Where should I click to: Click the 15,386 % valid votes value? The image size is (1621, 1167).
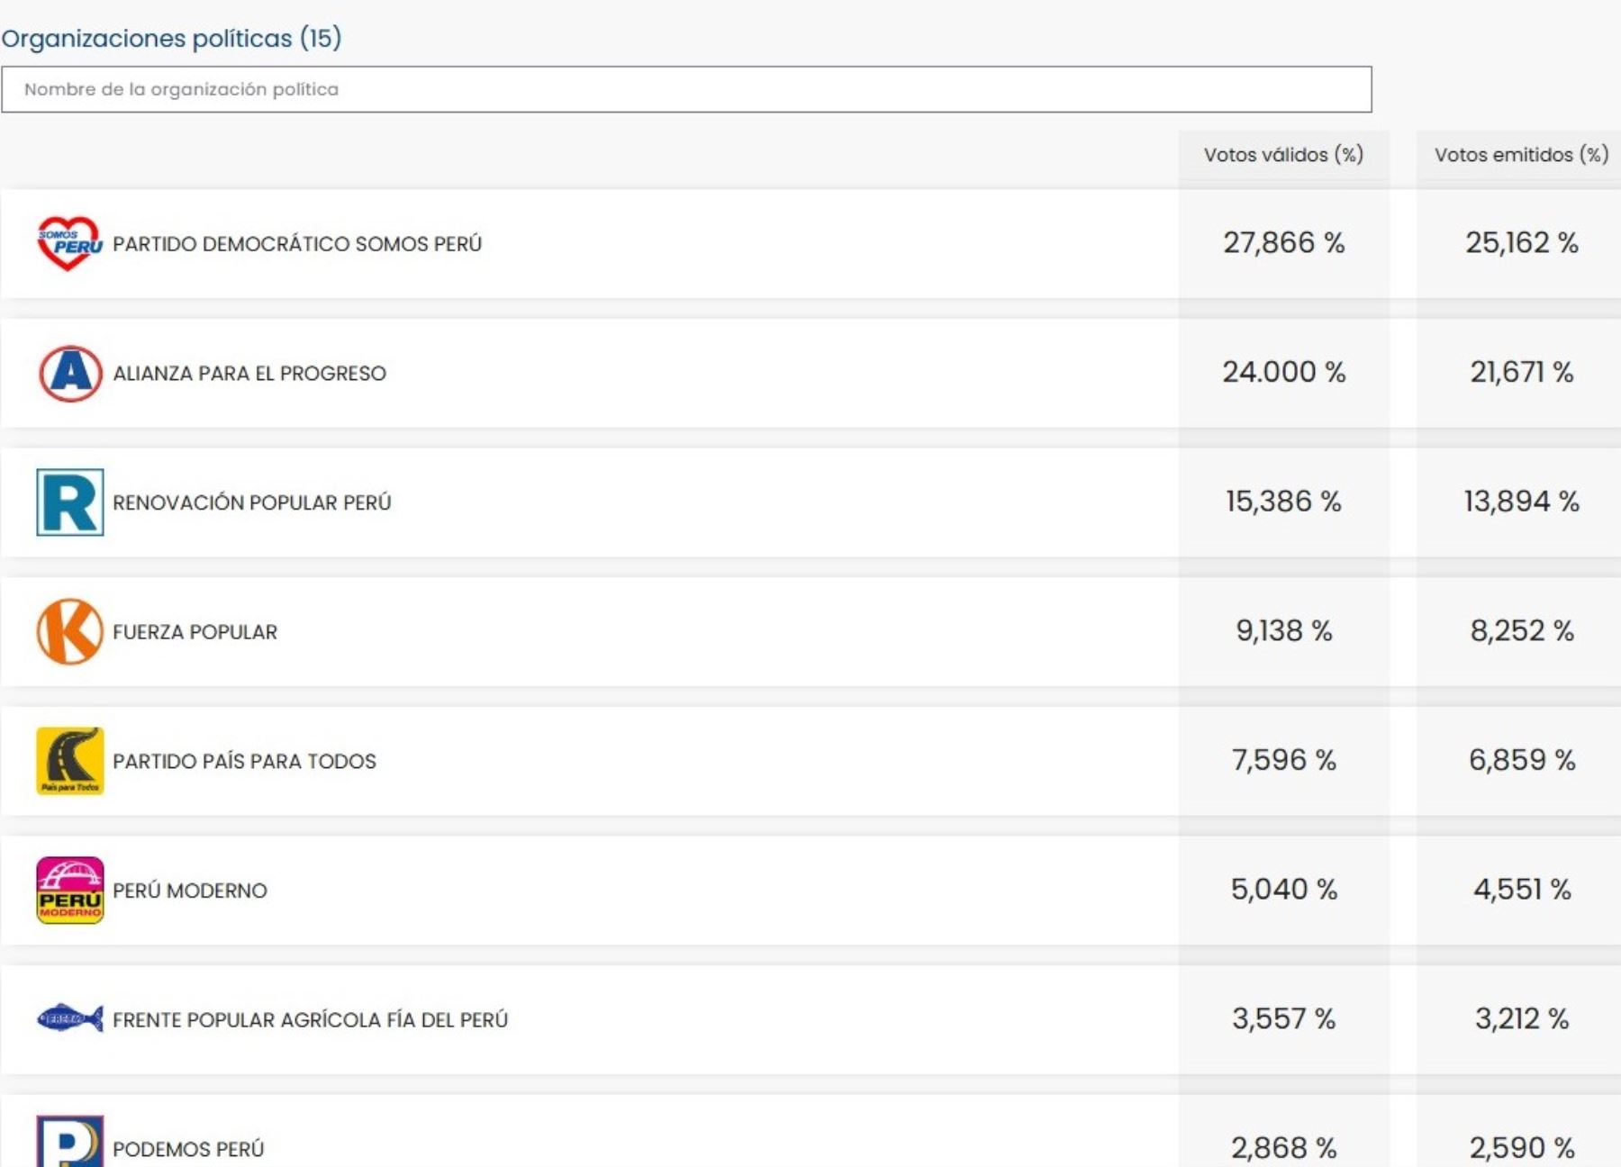coord(1283,502)
